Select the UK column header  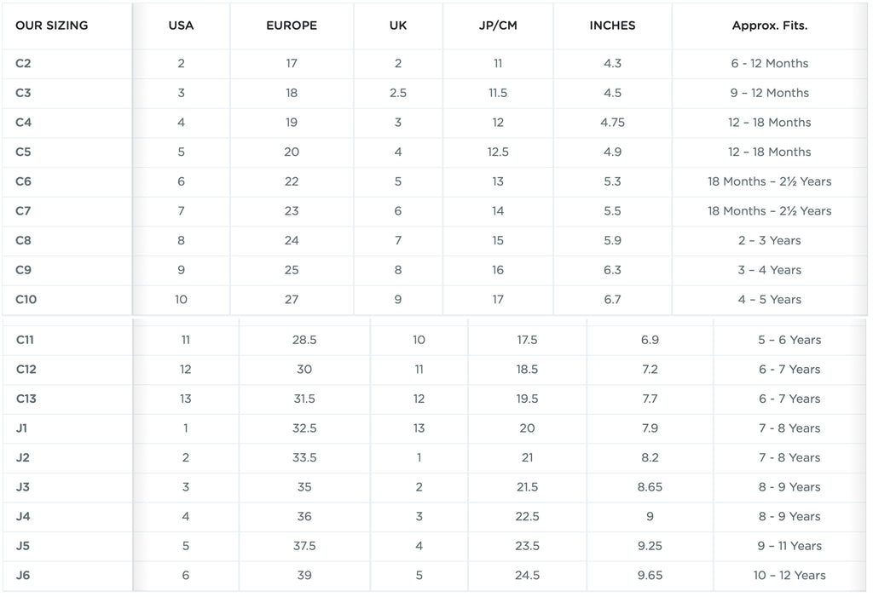click(x=398, y=26)
